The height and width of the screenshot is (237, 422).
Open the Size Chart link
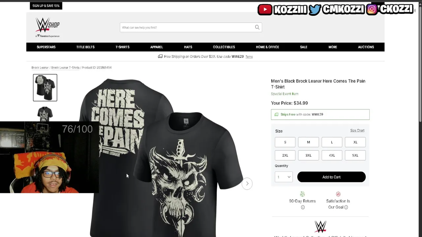tap(357, 130)
